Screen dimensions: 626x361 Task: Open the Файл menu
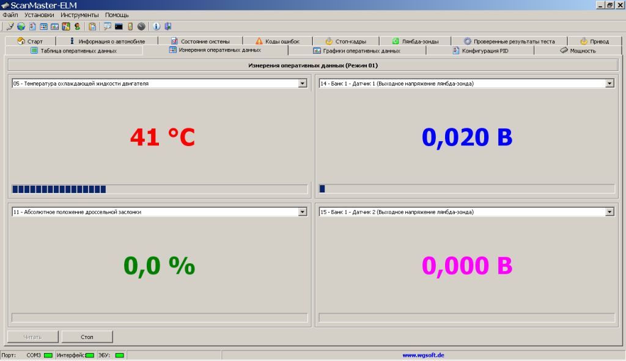coord(10,15)
